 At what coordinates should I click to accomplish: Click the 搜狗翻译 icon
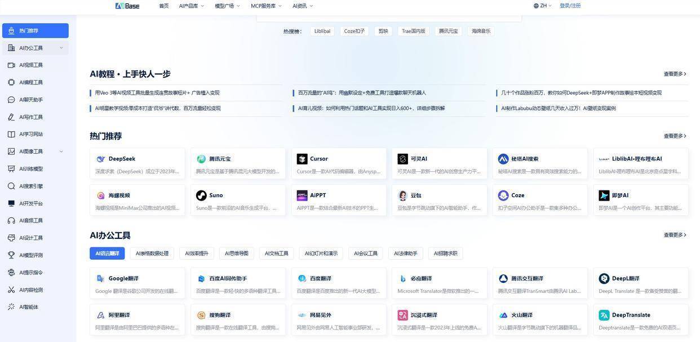point(201,315)
